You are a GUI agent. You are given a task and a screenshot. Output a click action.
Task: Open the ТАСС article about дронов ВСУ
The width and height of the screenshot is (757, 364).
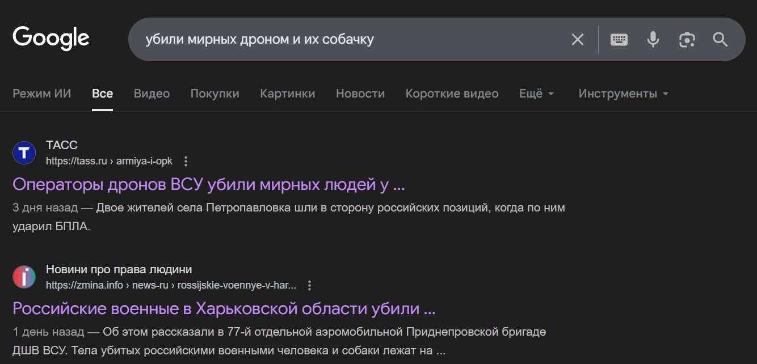pyautogui.click(x=208, y=184)
